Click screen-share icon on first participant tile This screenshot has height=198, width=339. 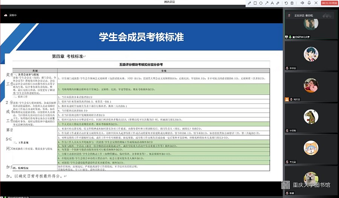pos(287,37)
